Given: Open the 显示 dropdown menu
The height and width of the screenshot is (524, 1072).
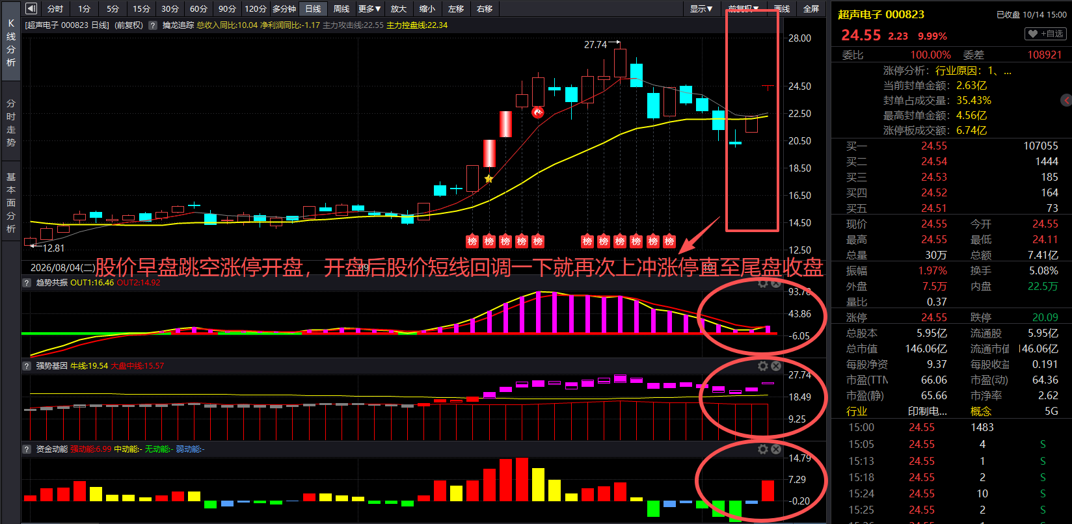Looking at the screenshot, I should coord(701,8).
